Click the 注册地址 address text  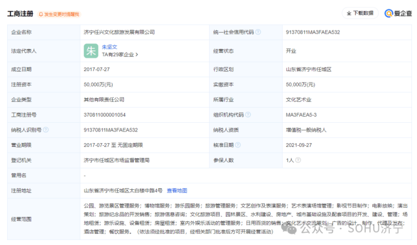(x=123, y=190)
